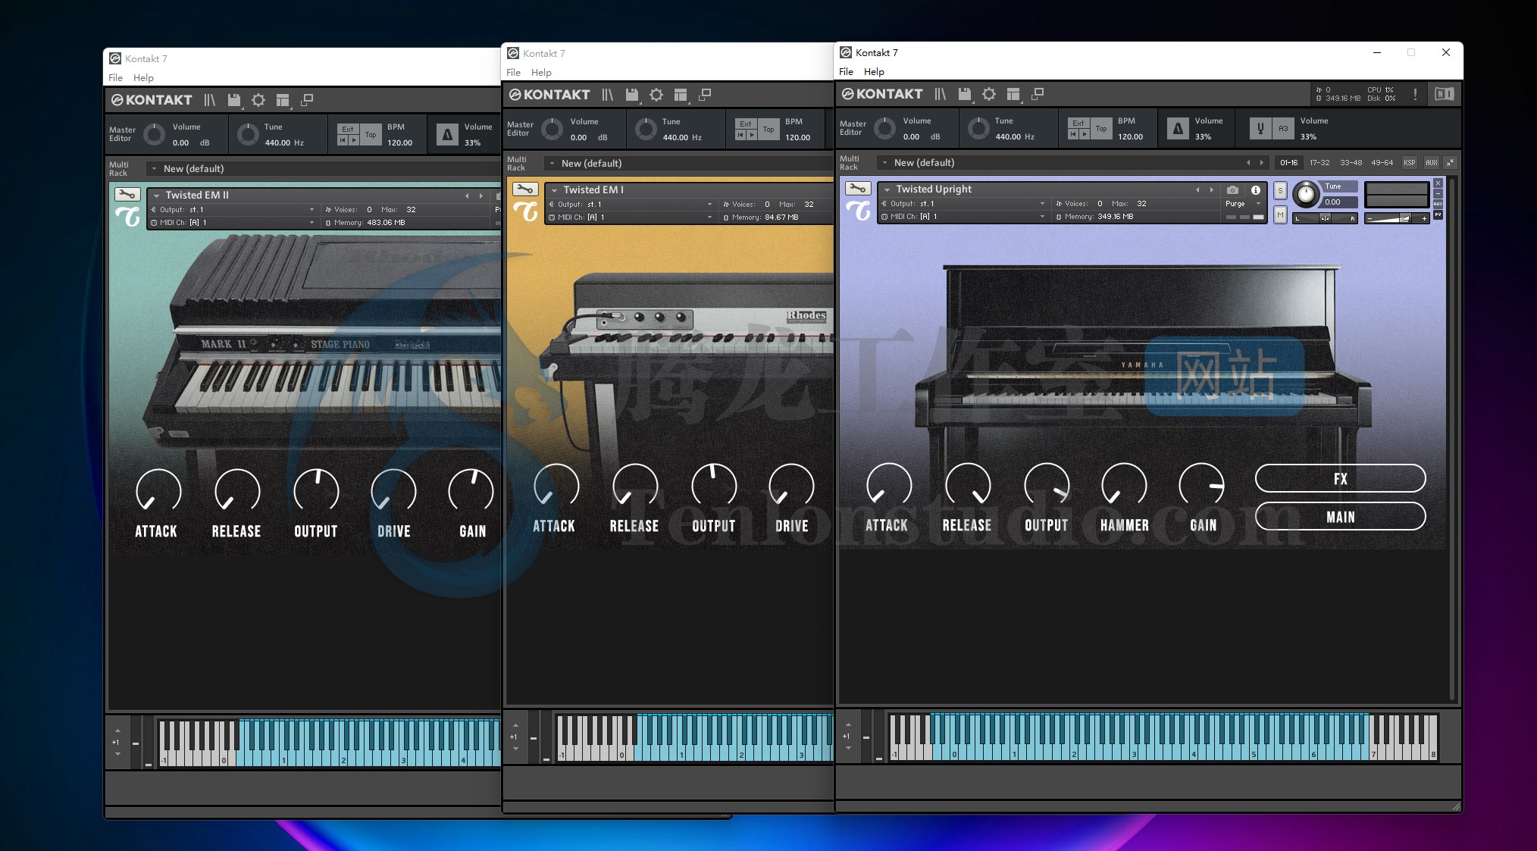Mute Twisted Upright with M button
Viewport: 1537px width, 851px height.
[x=1280, y=215]
